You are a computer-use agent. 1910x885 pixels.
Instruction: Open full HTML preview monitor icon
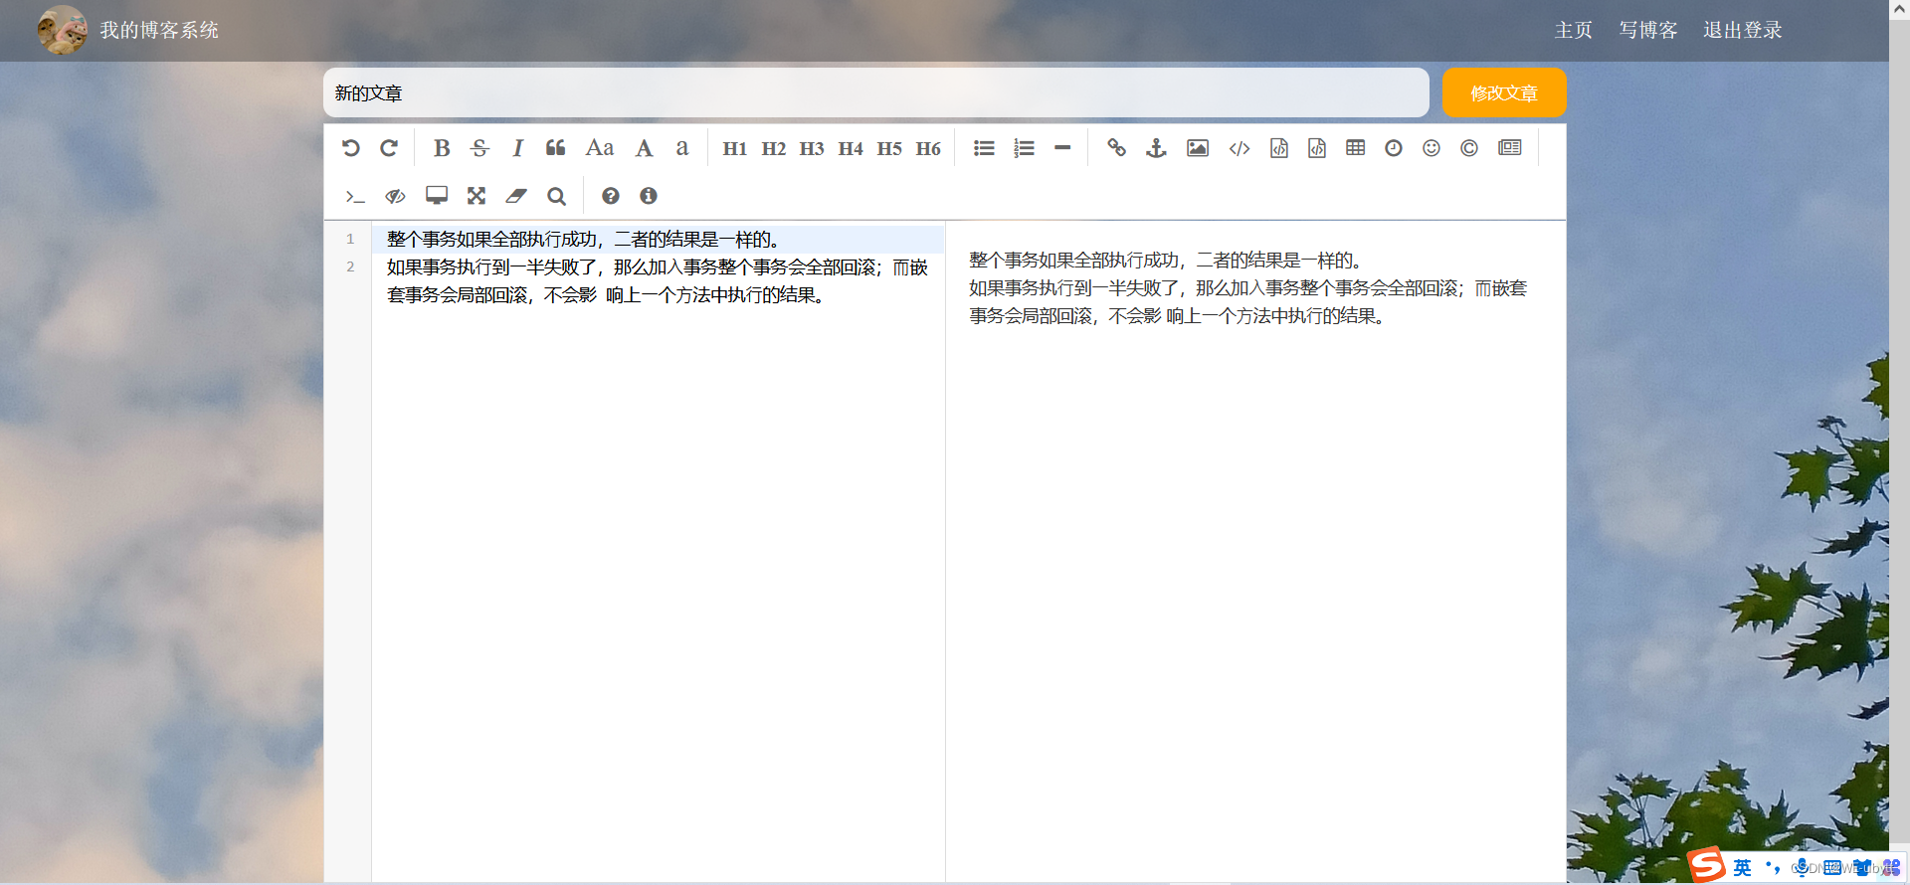[x=437, y=195]
